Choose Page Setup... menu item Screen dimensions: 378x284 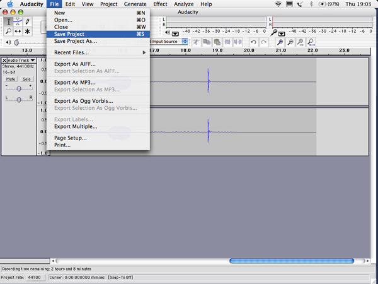pos(98,138)
